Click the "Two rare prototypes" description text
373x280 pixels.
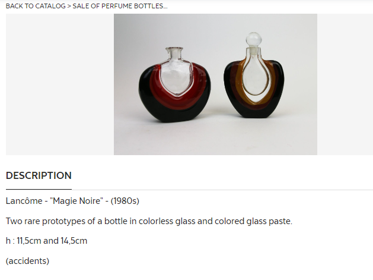tap(149, 221)
